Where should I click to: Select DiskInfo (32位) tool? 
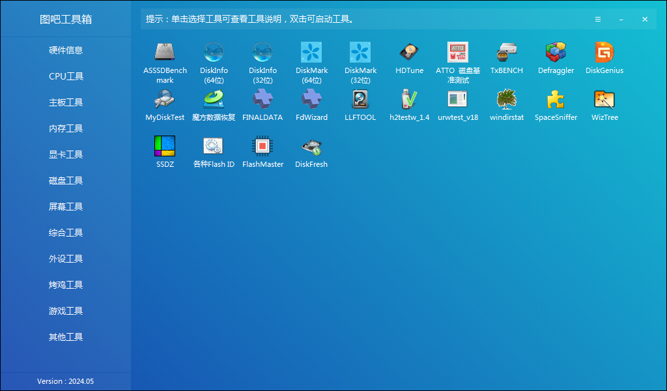tap(263, 52)
